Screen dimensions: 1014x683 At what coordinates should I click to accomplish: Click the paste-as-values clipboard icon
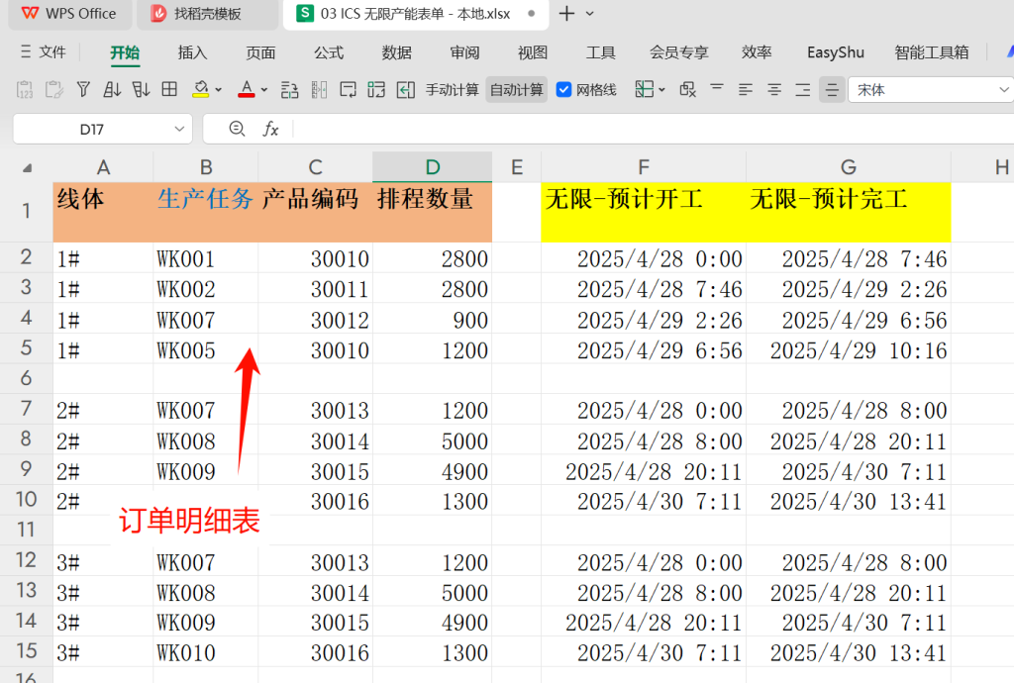click(25, 90)
